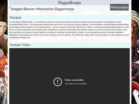
Task: Click the synopsis paragraph text
Action: click(x=69, y=30)
